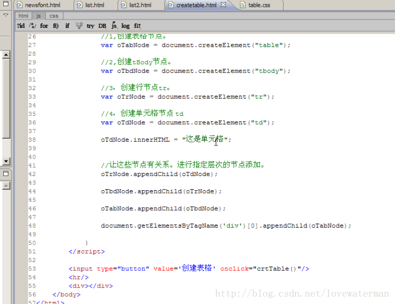Click the comment "//2,创建tBody节点"

pyautogui.click(x=136, y=62)
